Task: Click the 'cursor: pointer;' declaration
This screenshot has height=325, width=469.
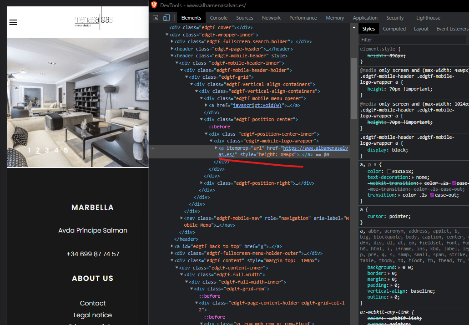Action: pyautogui.click(x=389, y=216)
